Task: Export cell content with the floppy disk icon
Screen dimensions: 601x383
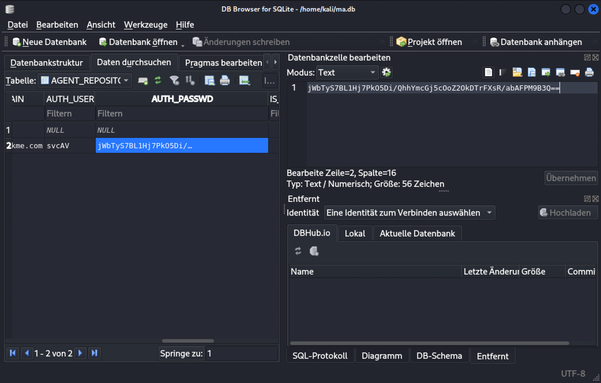Action: 531,72
